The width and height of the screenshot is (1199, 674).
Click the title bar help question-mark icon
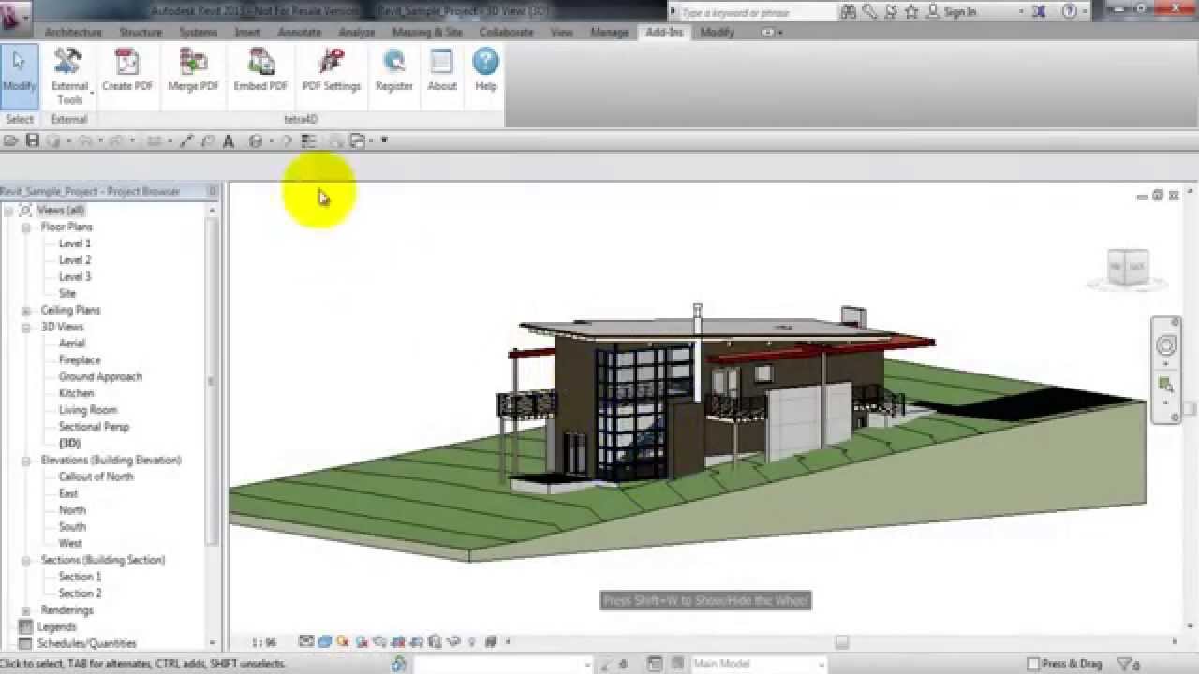tap(1070, 12)
